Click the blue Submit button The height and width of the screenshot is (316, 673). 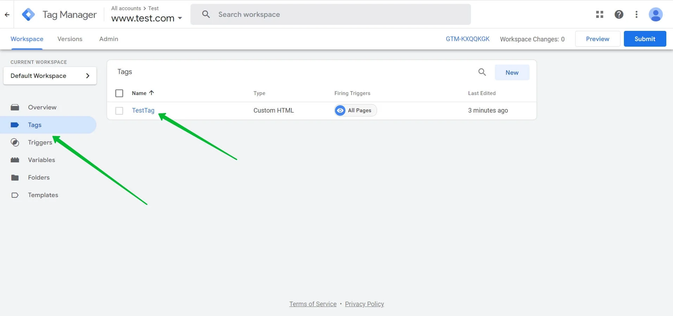645,39
